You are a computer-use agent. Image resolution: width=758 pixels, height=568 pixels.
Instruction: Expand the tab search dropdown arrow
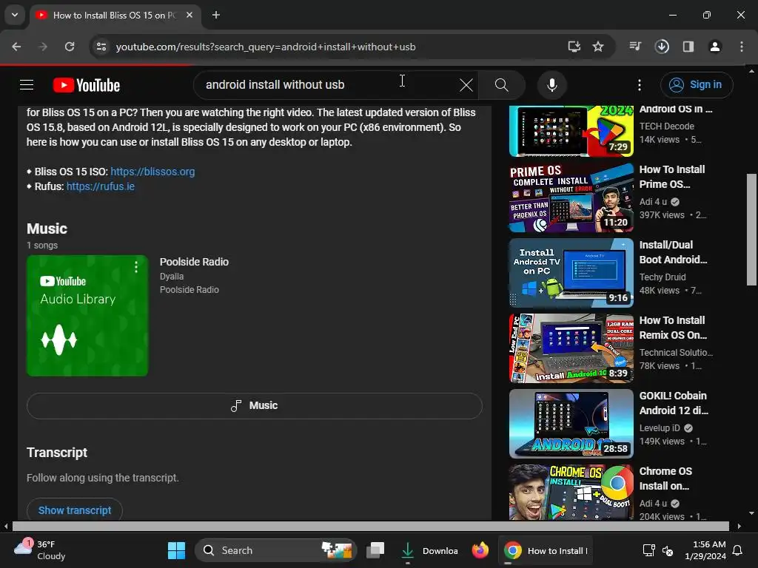[x=15, y=15]
